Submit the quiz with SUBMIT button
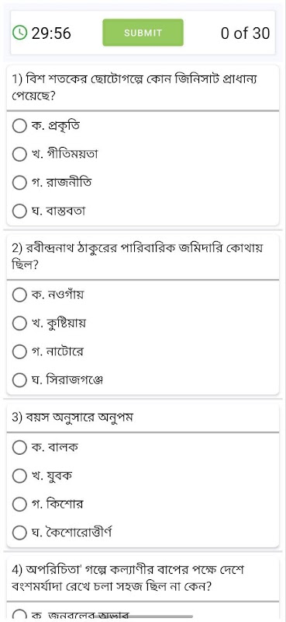 tap(143, 33)
